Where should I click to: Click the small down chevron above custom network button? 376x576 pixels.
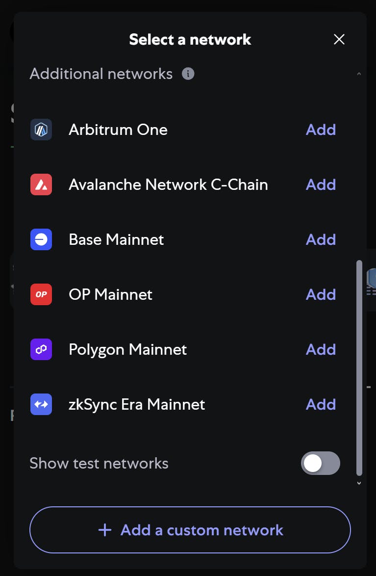click(359, 482)
